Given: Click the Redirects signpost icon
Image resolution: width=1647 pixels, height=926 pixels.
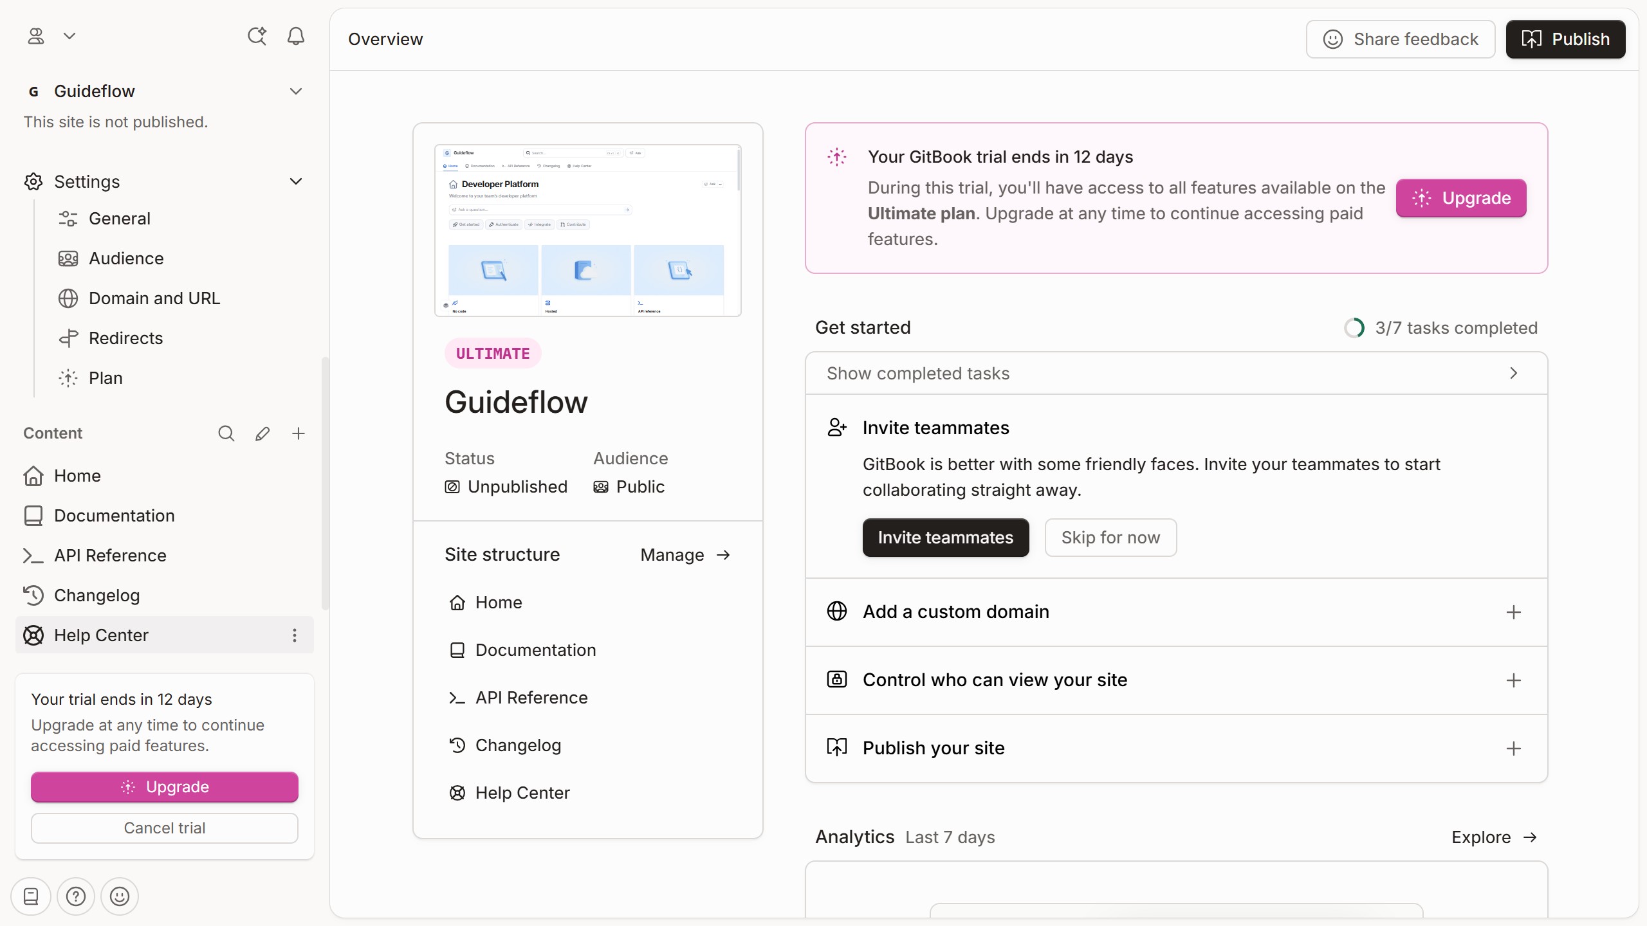Looking at the screenshot, I should (68, 338).
